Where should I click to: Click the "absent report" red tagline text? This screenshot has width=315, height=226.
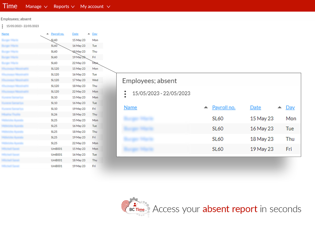pyautogui.click(x=230, y=209)
